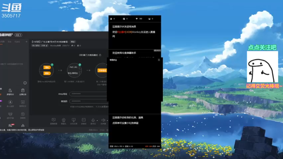Click the thumbs-up cartoon sticker image

262,67
